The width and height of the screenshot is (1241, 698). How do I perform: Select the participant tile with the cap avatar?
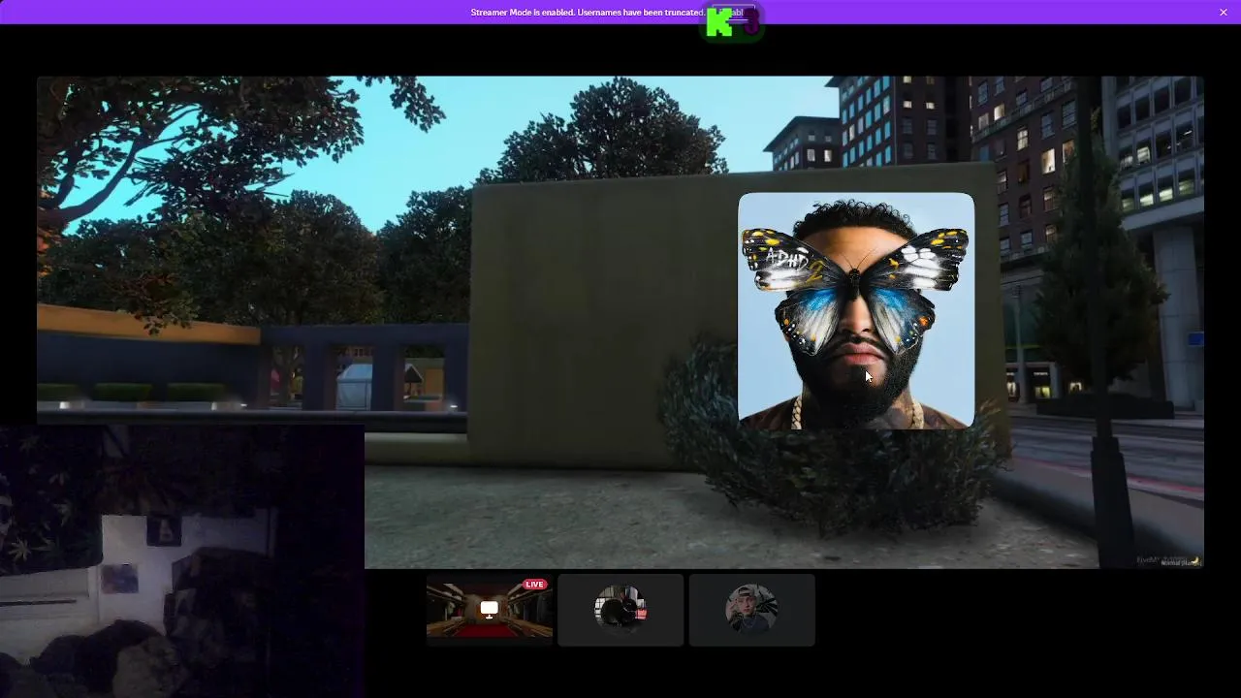(751, 610)
